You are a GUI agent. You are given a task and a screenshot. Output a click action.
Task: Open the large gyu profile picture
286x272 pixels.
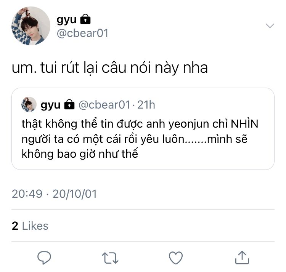click(x=31, y=26)
